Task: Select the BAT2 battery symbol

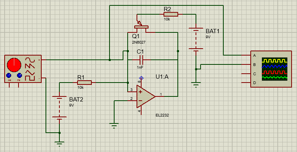Action: point(59,108)
